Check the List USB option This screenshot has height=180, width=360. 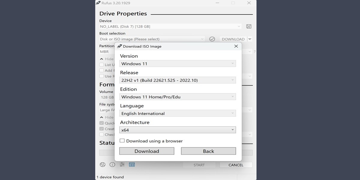[101, 64]
